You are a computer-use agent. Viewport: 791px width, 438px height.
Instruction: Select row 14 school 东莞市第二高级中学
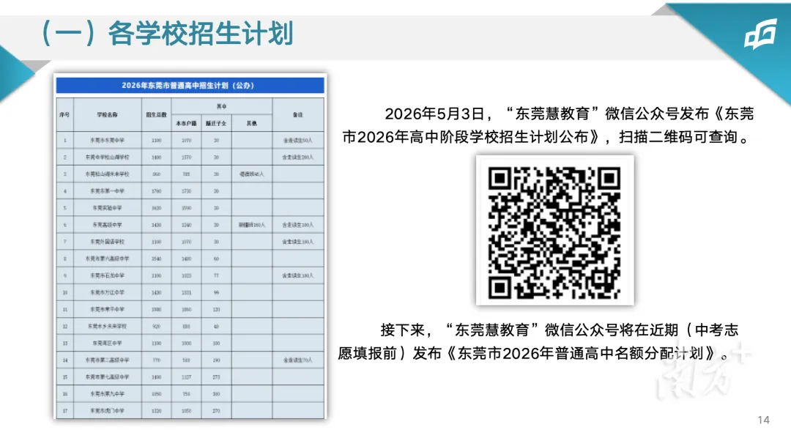click(x=108, y=360)
